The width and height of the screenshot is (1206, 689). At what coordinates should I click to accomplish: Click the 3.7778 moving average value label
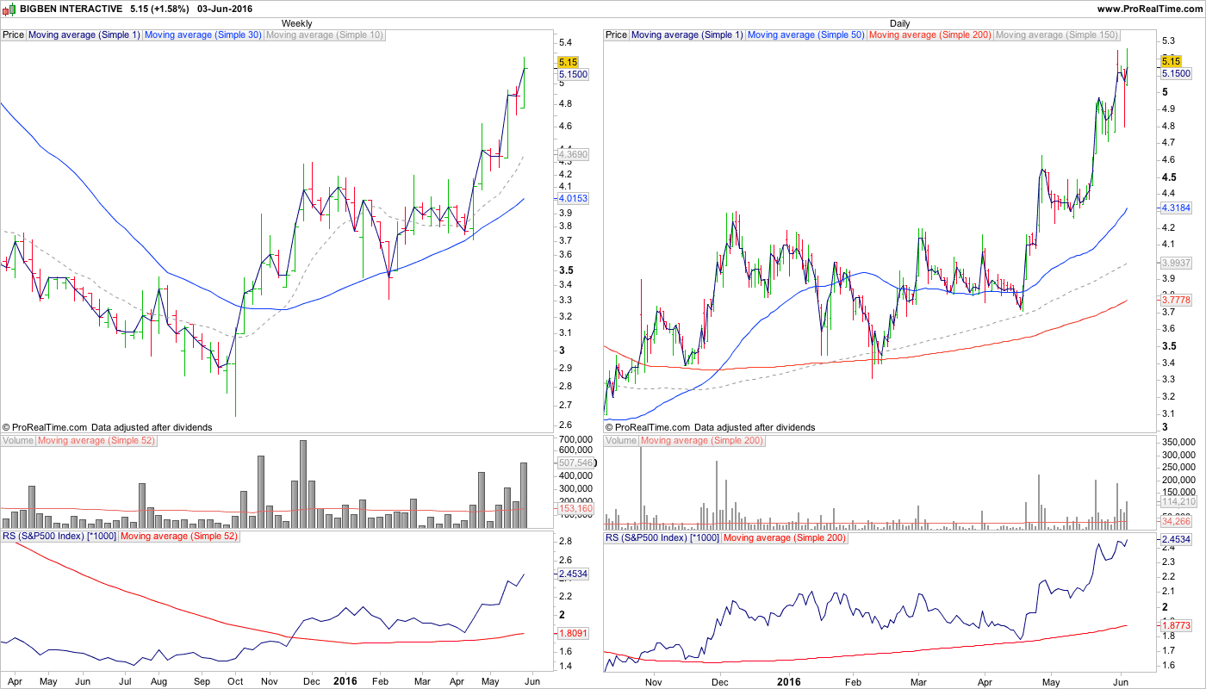coord(1176,300)
